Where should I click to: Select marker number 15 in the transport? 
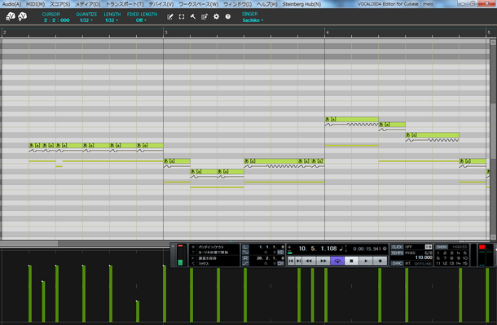465,264
